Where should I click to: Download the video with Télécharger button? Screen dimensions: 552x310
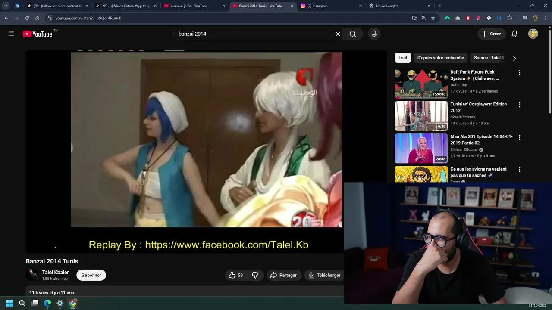point(324,275)
